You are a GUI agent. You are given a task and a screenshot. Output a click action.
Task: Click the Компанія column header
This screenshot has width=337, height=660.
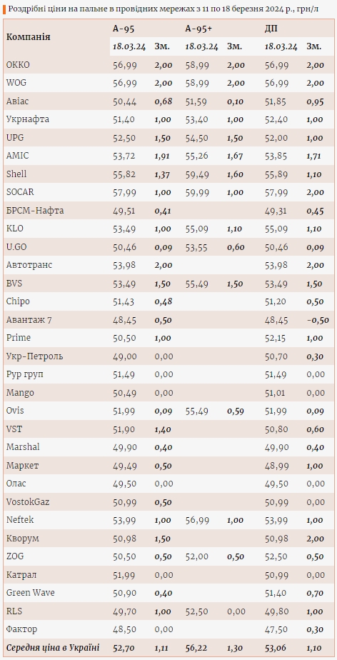click(28, 37)
